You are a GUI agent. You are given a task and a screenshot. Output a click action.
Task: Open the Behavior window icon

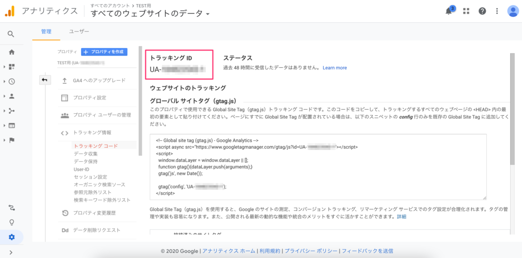(x=12, y=125)
